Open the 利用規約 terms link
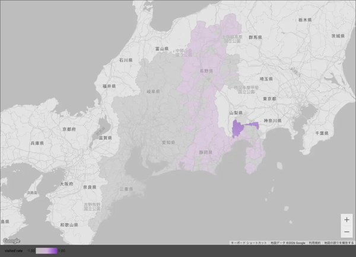Viewport: 356px width, 257px height. (x=314, y=243)
